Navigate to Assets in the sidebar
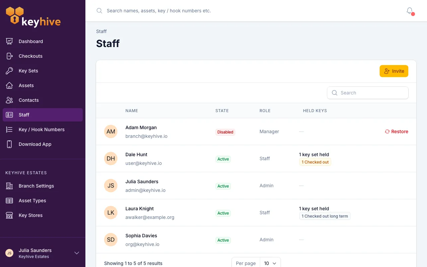 [x=43, y=85]
